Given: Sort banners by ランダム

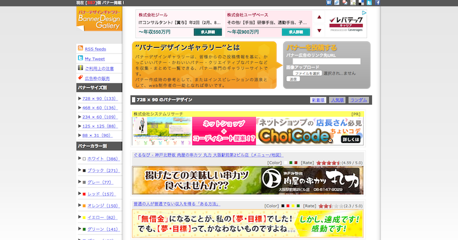Looking at the screenshot, I should (359, 100).
